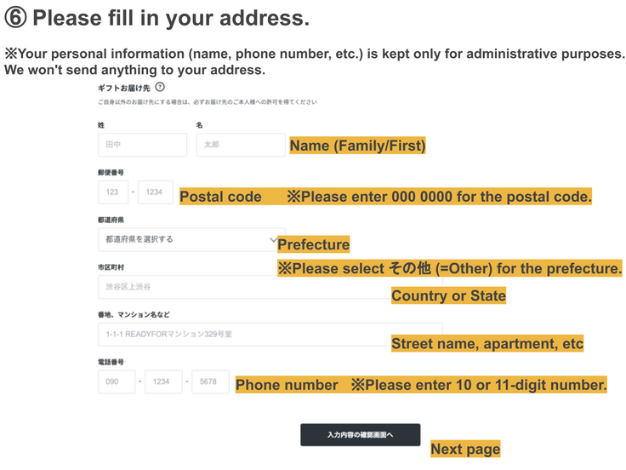This screenshot has height=470, width=626.
Task: Click the yellow "Postal code" annotation
Action: coord(220,197)
